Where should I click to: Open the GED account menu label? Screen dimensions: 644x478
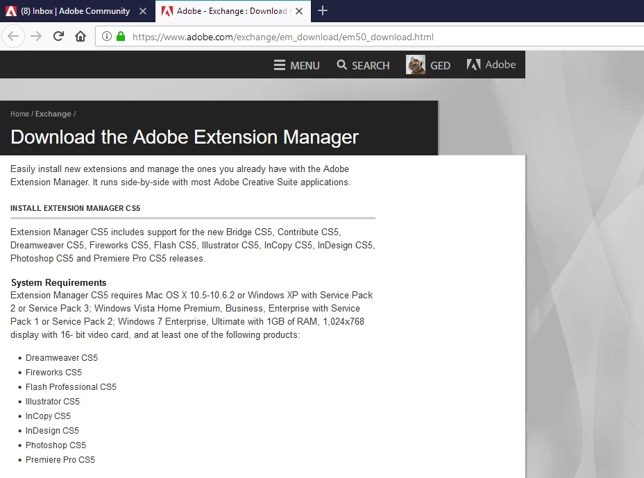pos(440,66)
